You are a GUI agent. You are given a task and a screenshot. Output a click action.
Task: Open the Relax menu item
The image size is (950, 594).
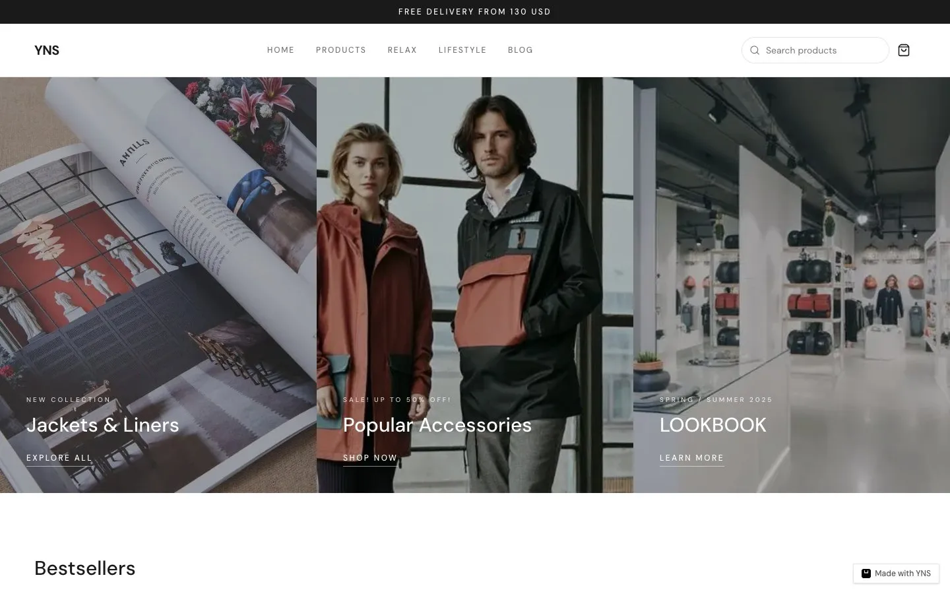pos(402,50)
